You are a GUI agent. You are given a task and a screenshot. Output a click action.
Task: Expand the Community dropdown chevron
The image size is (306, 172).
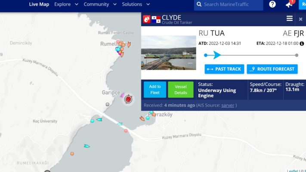click(115, 4)
